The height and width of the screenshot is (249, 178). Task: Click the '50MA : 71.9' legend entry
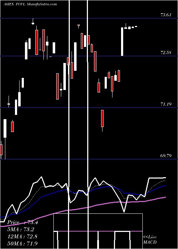point(22,243)
